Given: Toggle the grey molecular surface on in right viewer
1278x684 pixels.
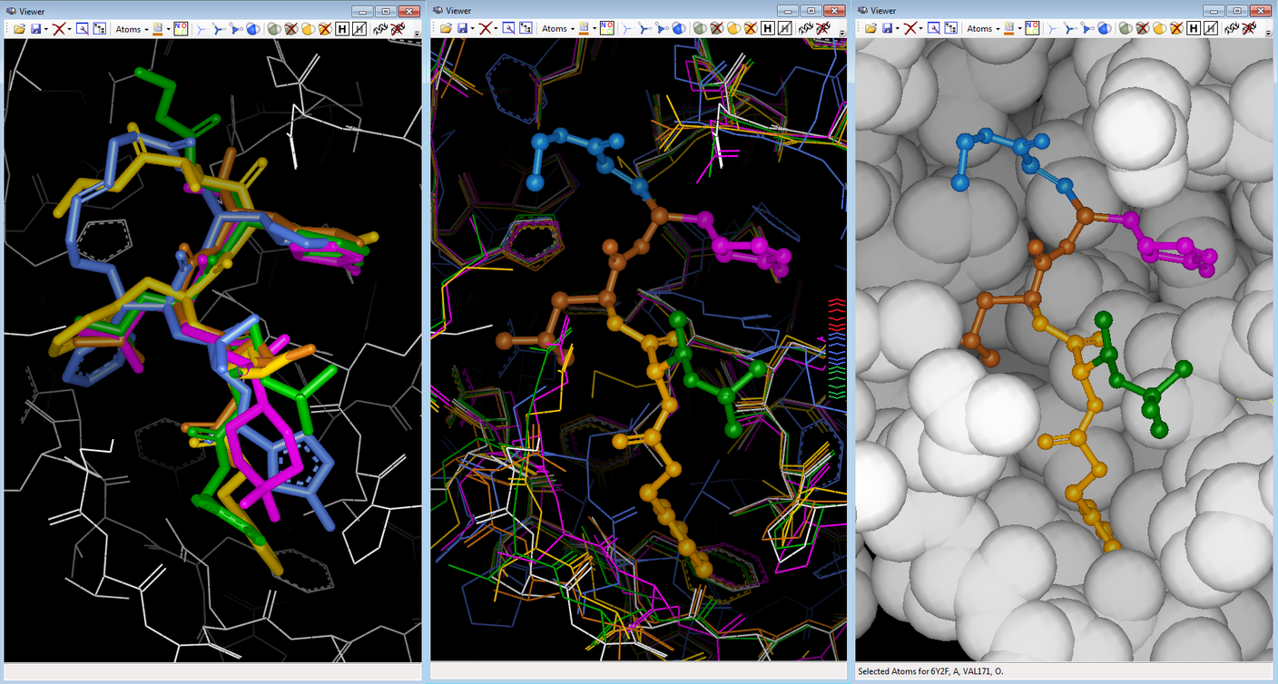Looking at the screenshot, I should (x=1126, y=29).
